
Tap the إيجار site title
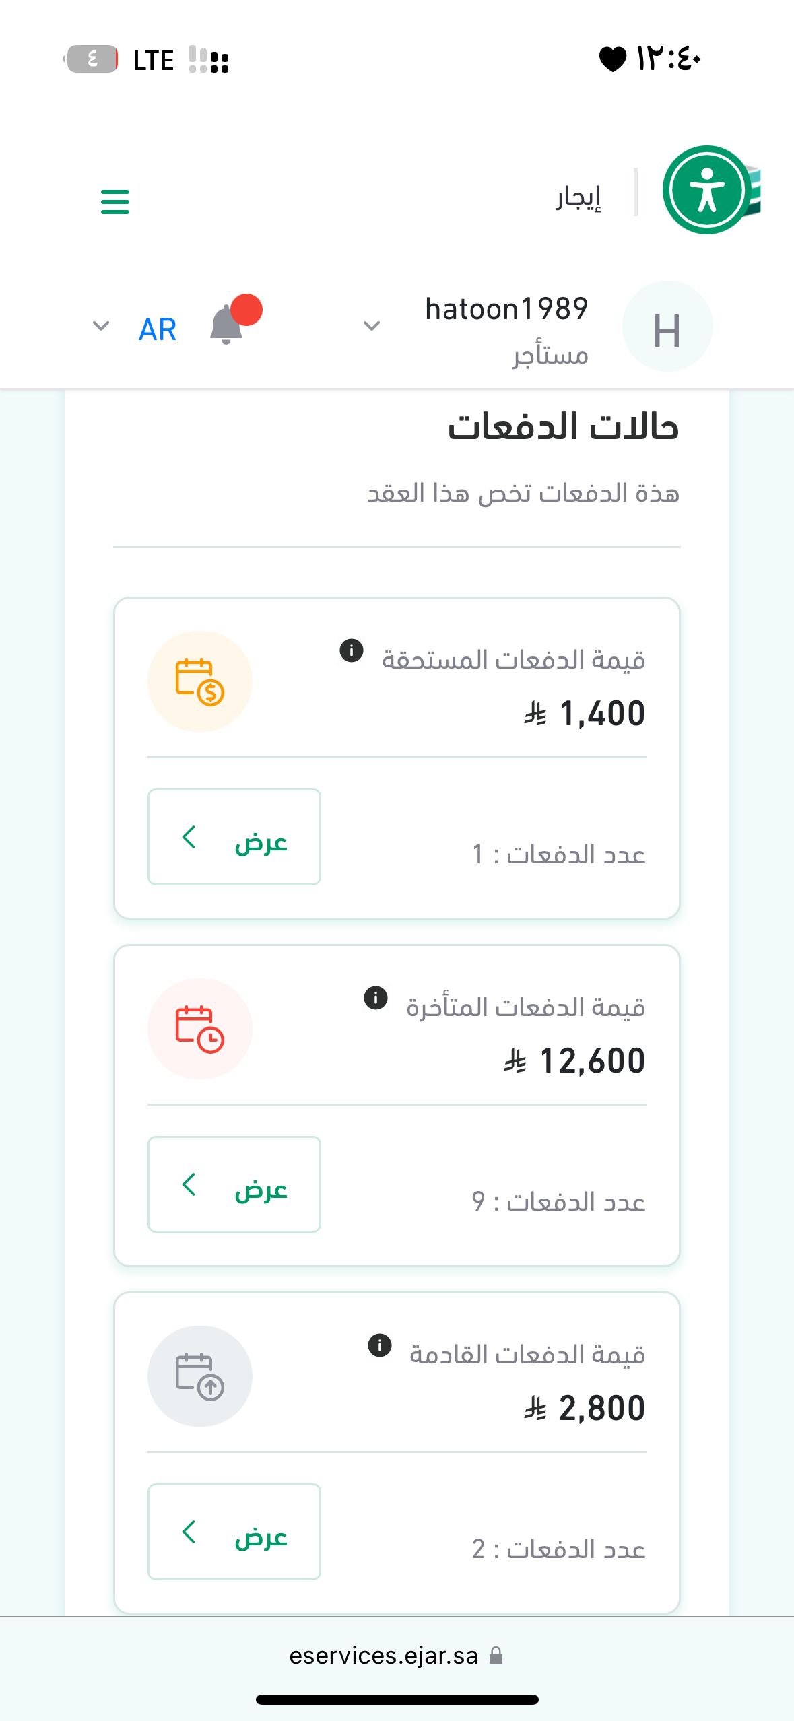578,197
